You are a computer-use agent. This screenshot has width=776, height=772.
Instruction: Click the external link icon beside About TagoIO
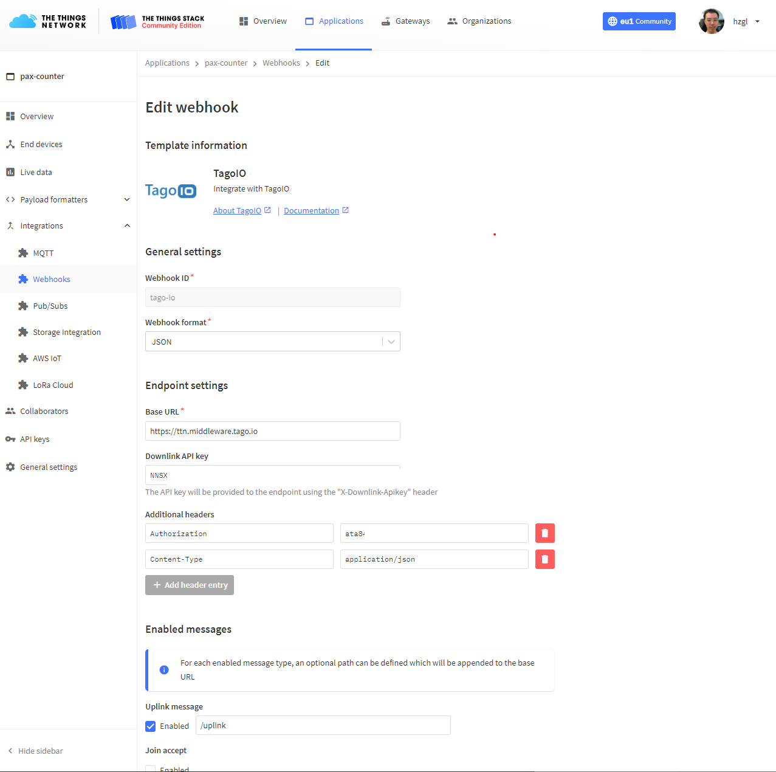click(x=267, y=210)
